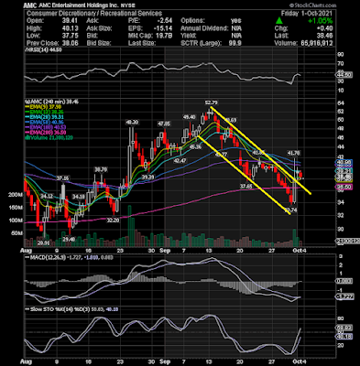Click the Open value 39.41

click(70, 21)
